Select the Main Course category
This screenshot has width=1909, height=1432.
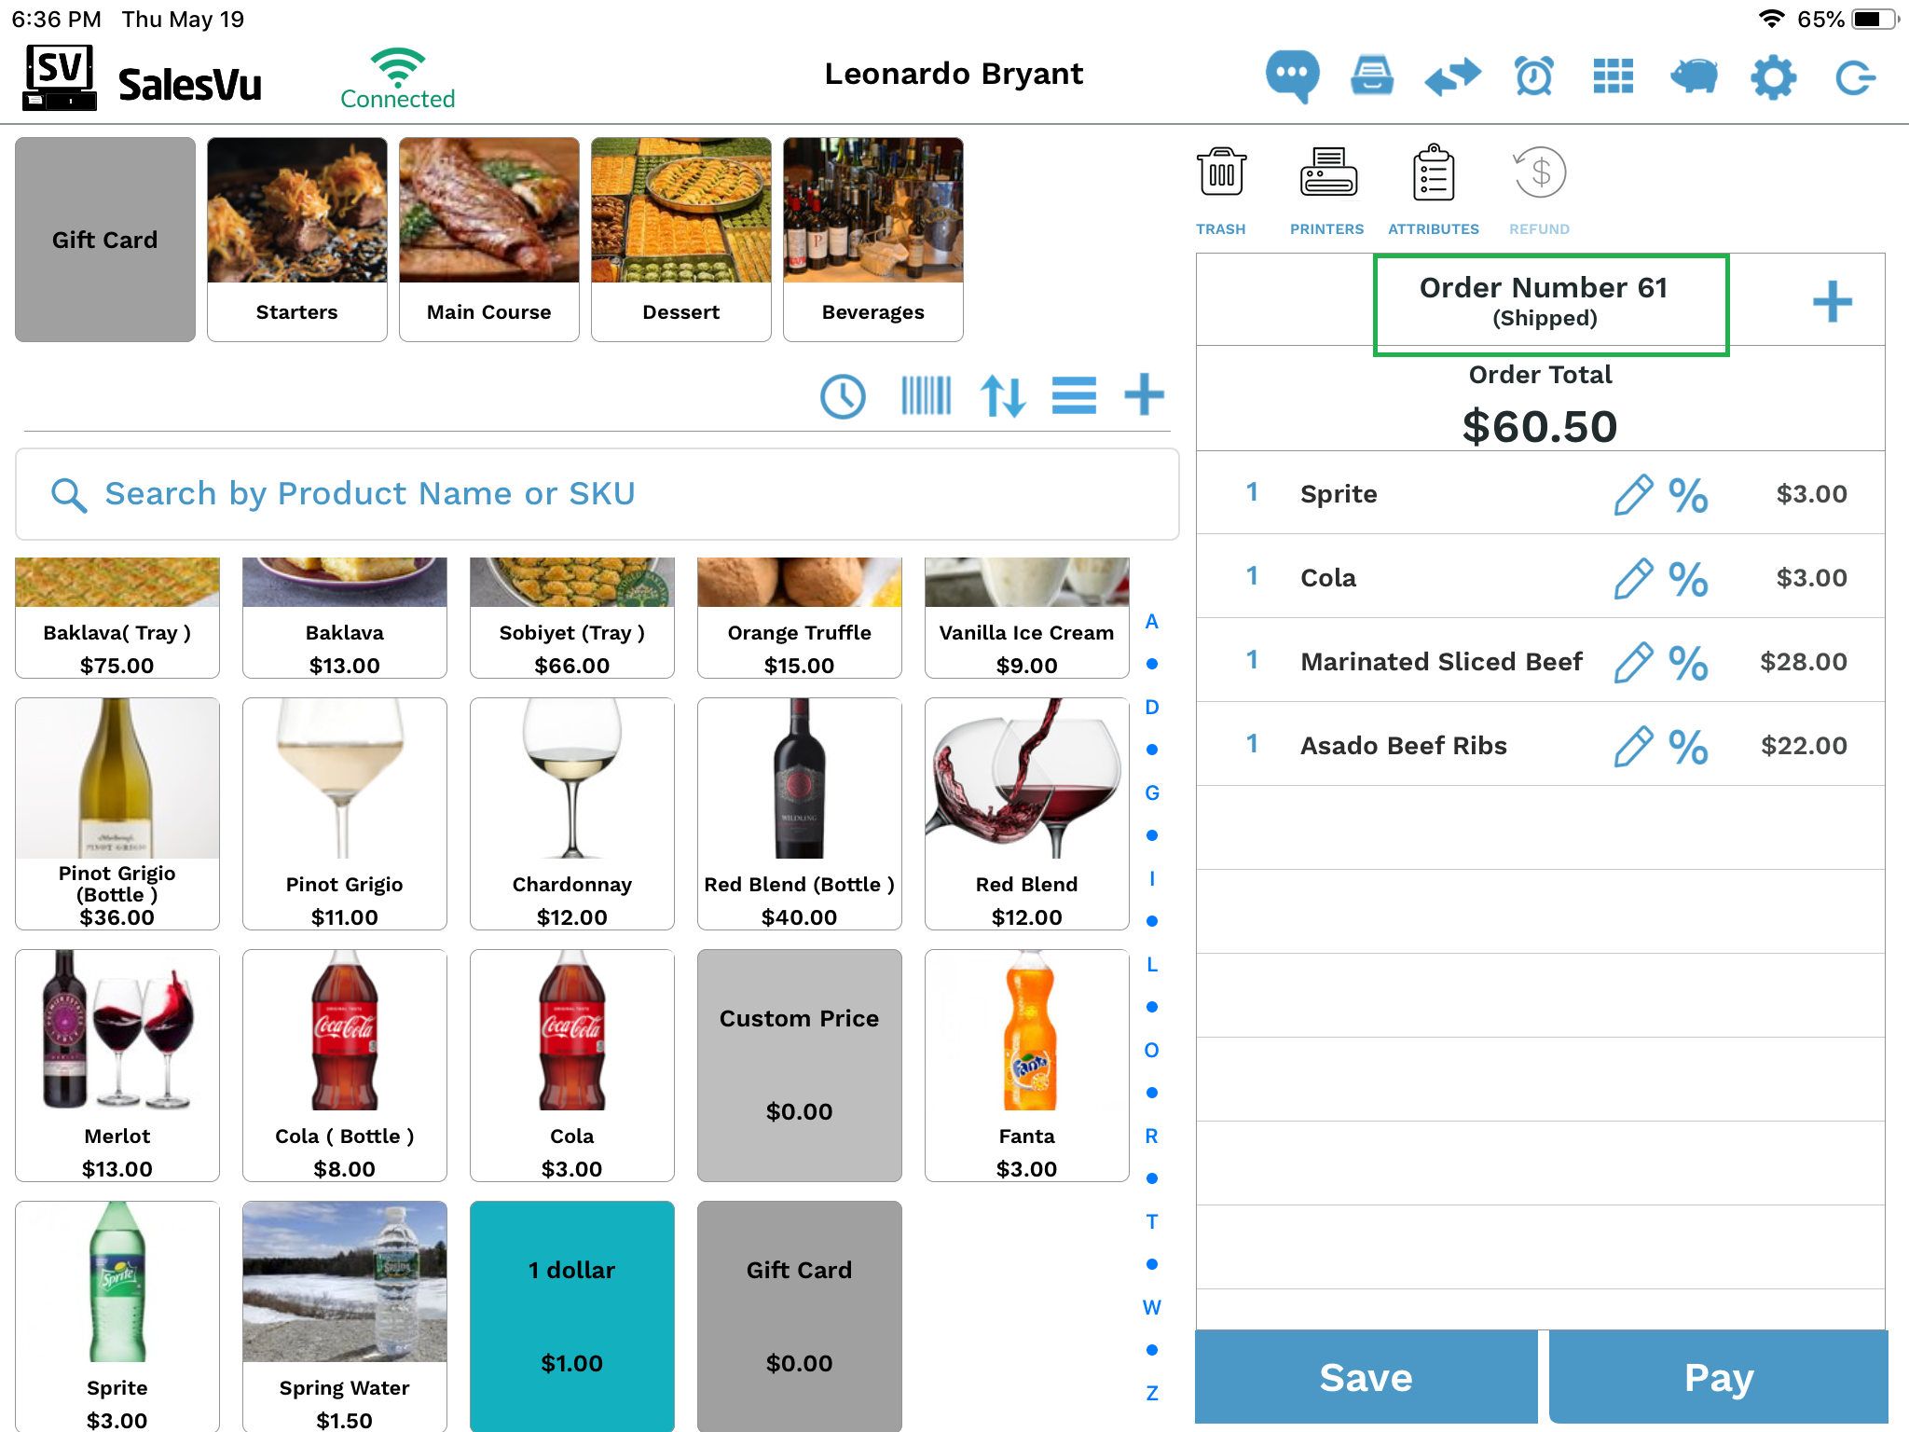[489, 240]
